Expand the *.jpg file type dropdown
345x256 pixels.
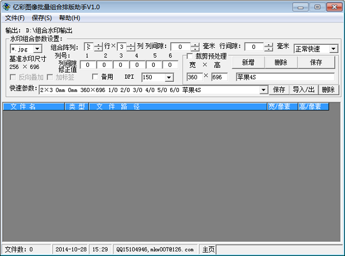coord(37,49)
